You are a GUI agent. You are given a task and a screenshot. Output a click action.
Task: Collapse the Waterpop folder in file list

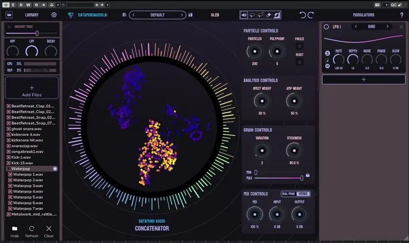point(9,168)
